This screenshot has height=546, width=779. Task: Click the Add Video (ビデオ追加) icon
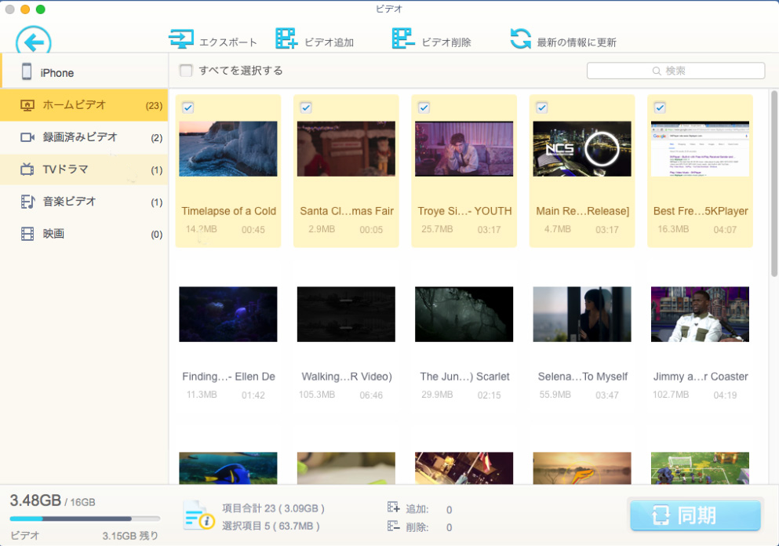(286, 38)
